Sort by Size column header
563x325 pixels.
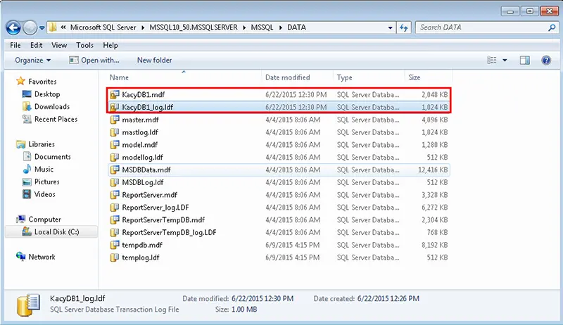tap(414, 77)
